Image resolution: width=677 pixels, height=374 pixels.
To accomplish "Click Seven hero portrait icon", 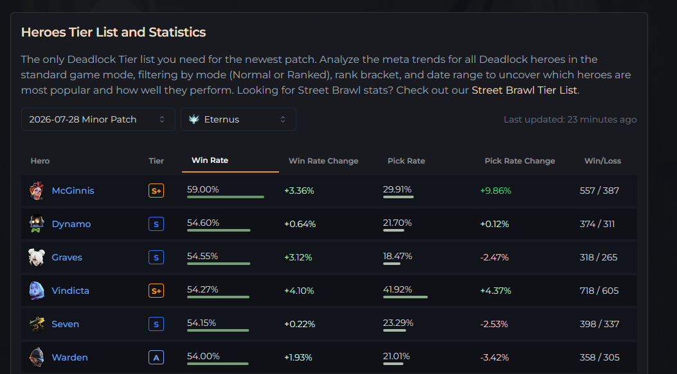I will click(37, 324).
